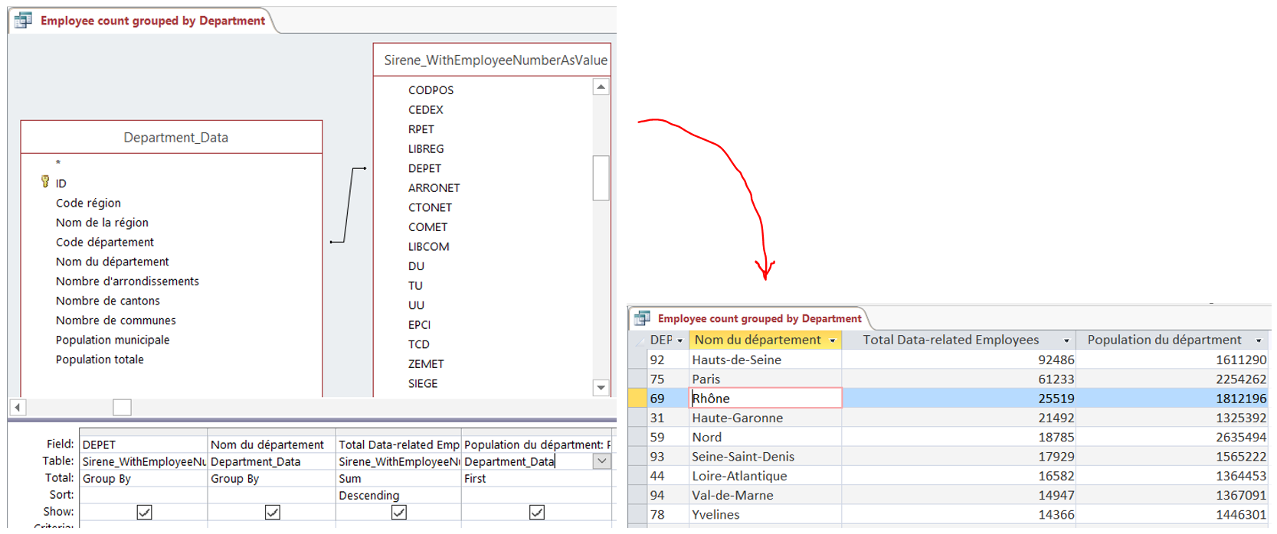This screenshot has width=1277, height=534.
Task: Toggle the Show checkbox for the Sum column
Action: 398,512
